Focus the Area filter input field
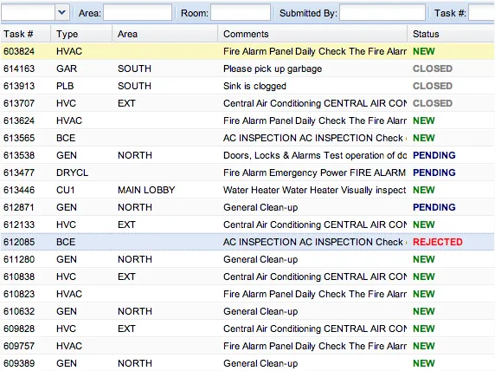Screen dimensions: 495x371 pos(138,13)
